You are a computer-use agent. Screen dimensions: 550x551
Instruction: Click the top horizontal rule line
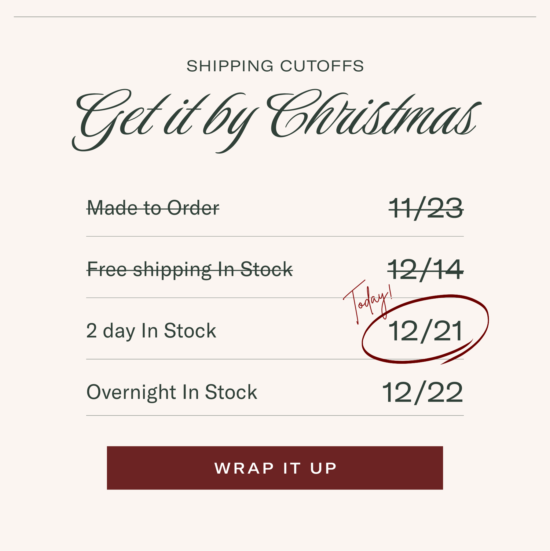click(x=275, y=17)
